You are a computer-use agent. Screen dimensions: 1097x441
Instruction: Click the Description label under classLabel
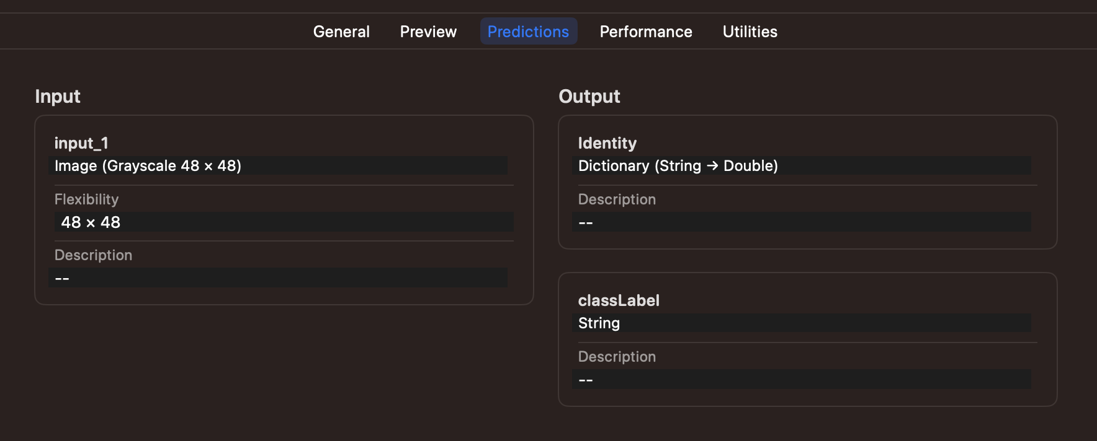pos(617,357)
